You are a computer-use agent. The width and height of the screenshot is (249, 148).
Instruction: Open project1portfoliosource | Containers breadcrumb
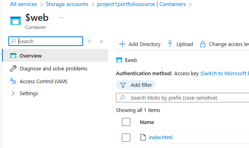[x=141, y=4]
